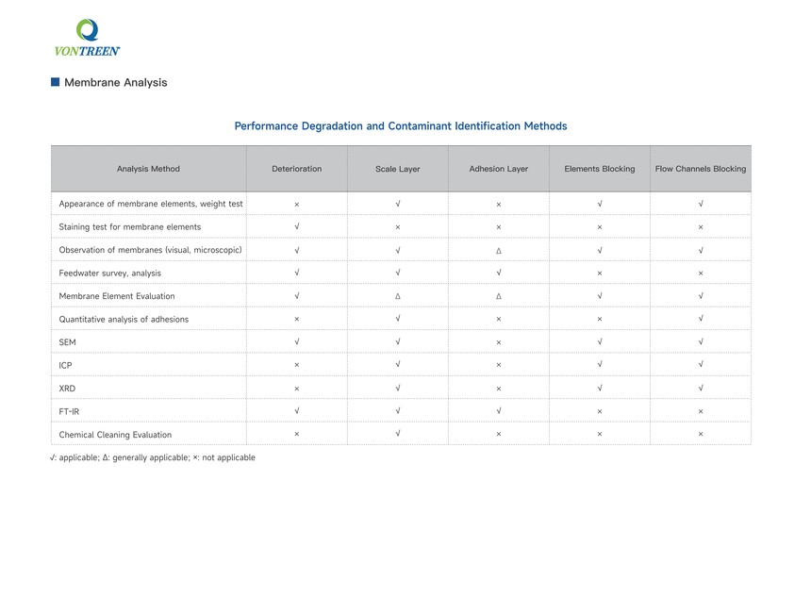Click the symbol legend below the table
Viewport: 811px width, 597px height.
tap(153, 457)
